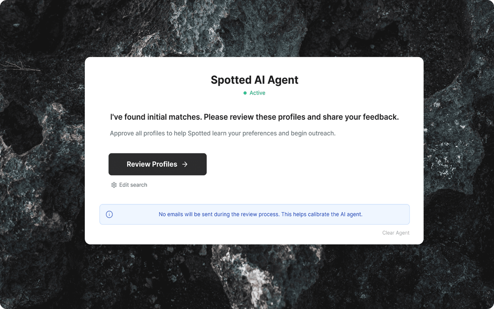Open the Edit search link
The height and width of the screenshot is (309, 494).
(x=133, y=185)
